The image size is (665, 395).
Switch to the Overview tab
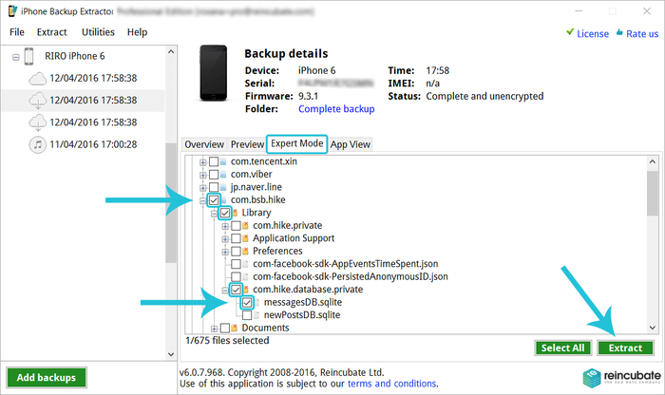point(204,144)
